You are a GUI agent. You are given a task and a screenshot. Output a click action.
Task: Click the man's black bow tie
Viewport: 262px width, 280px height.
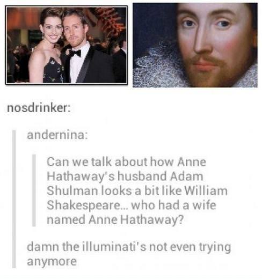pos(75,53)
